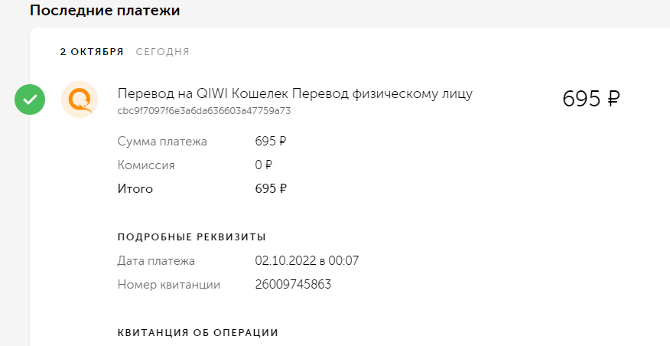
Task: Click the Итого 695 ₽ value
Action: pos(271,188)
